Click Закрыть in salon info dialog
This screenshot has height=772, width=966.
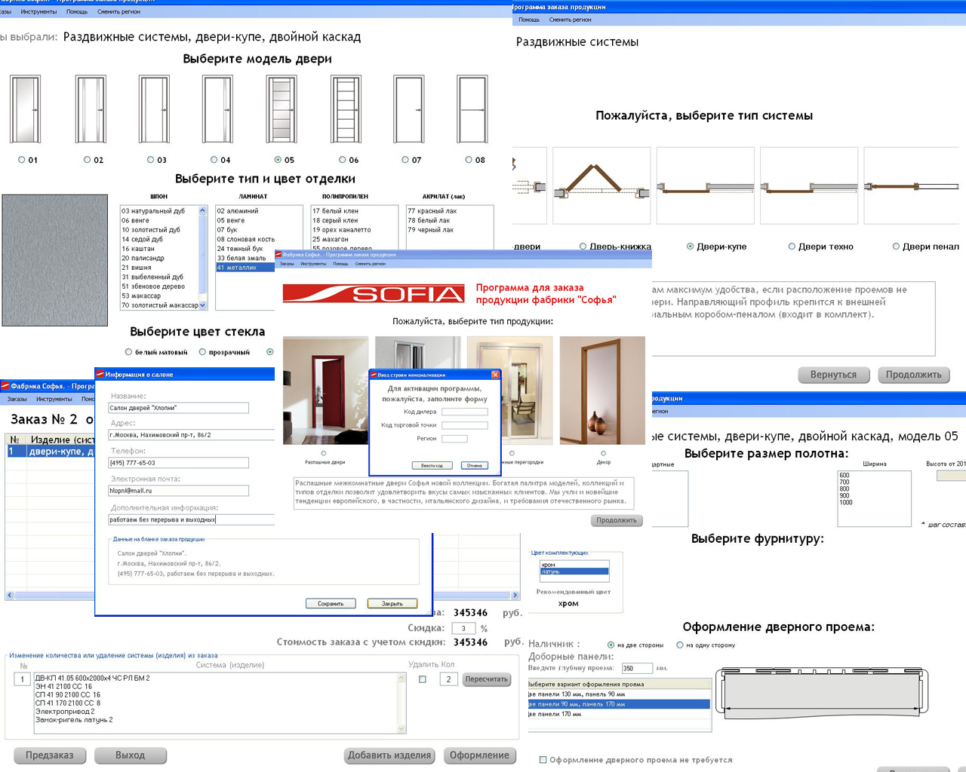pos(392,603)
